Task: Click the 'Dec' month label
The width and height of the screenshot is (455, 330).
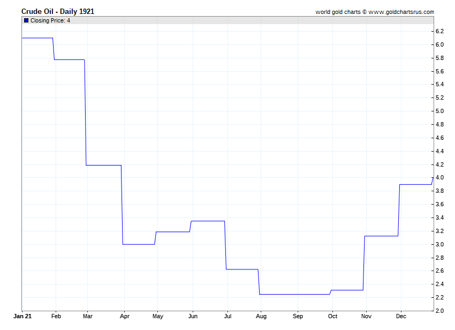Action: coord(400,316)
